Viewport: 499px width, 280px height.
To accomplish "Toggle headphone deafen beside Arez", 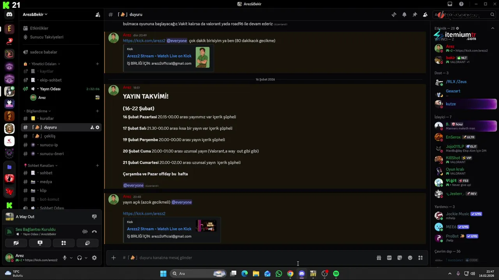I will (80, 257).
